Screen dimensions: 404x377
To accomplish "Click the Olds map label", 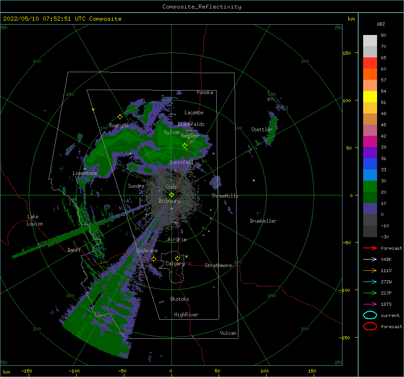I will (171, 187).
